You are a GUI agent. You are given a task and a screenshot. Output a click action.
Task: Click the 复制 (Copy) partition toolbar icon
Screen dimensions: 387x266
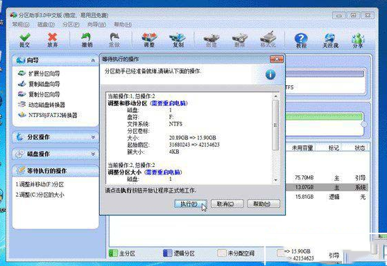(x=178, y=39)
